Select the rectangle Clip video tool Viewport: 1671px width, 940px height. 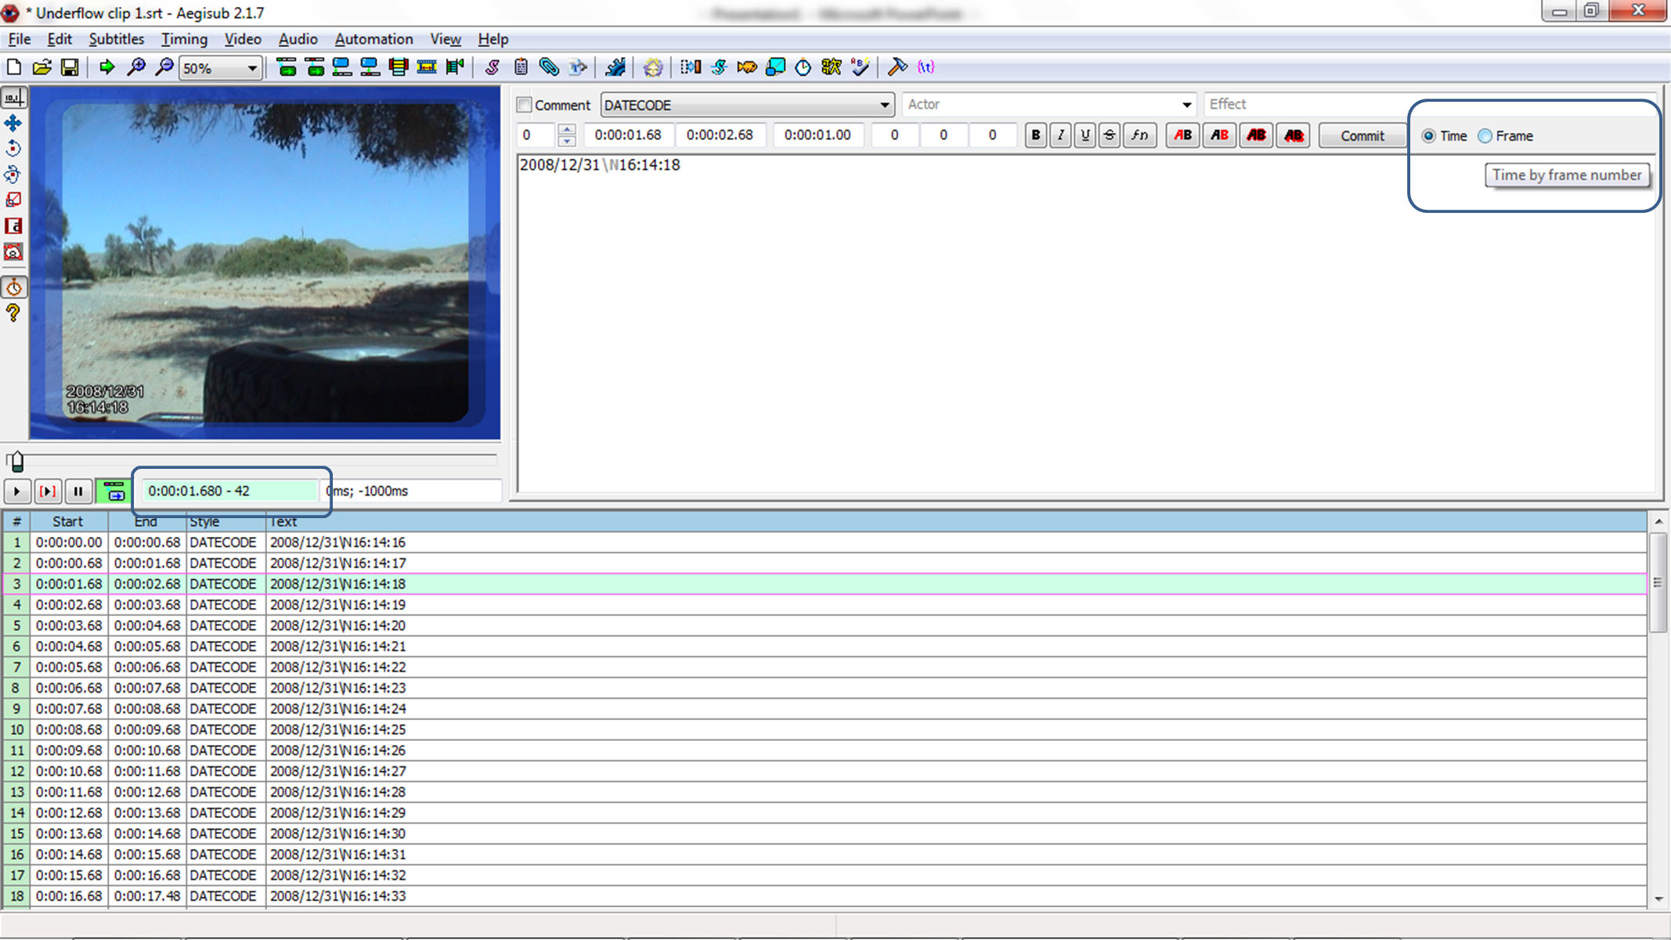13,226
